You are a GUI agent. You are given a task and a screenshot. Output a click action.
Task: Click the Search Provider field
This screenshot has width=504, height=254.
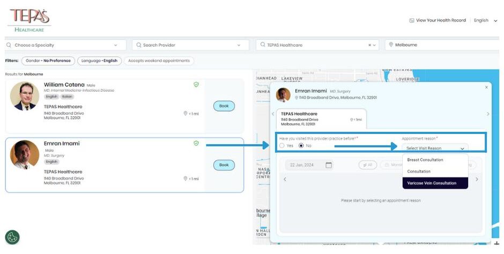[190, 45]
